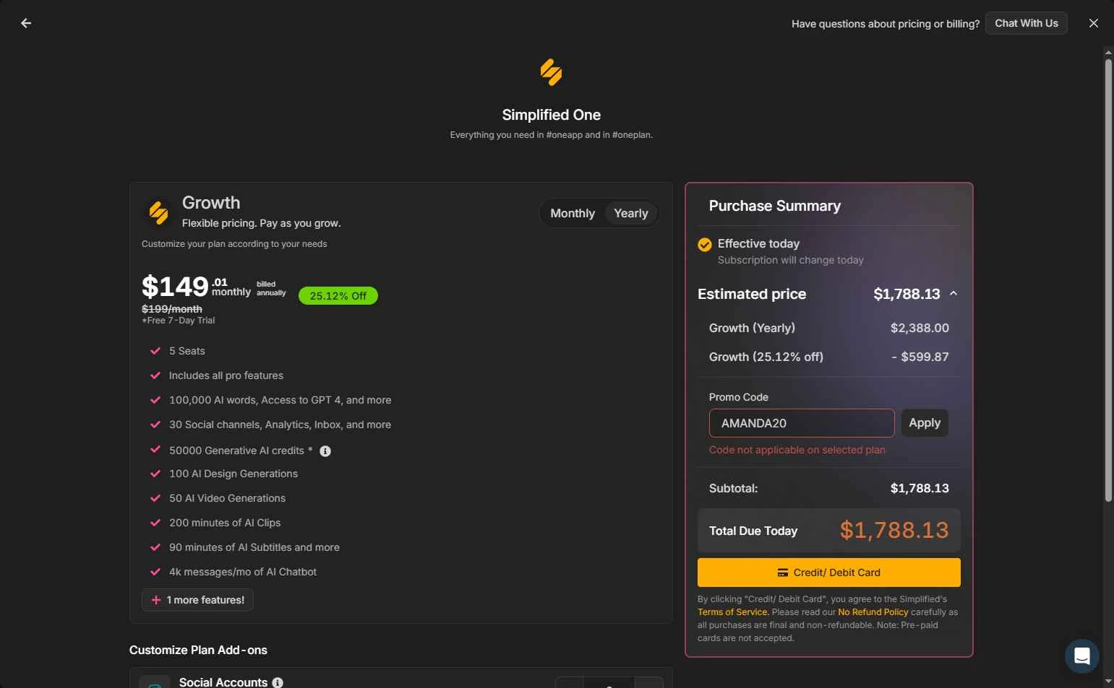Close the pricing page with X
This screenshot has width=1114, height=688.
click(1093, 23)
